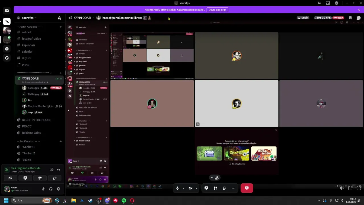Join the Bekleme Odası voice channel
This screenshot has height=205, width=364.
(40, 133)
